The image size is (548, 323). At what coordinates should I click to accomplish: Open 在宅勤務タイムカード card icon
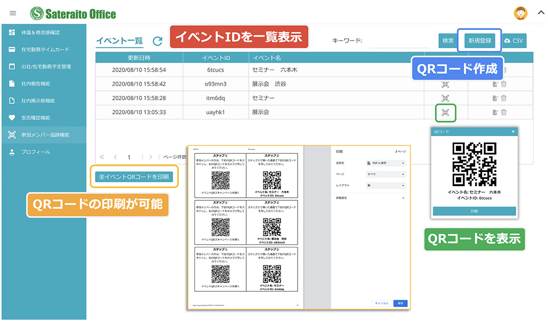point(12,50)
